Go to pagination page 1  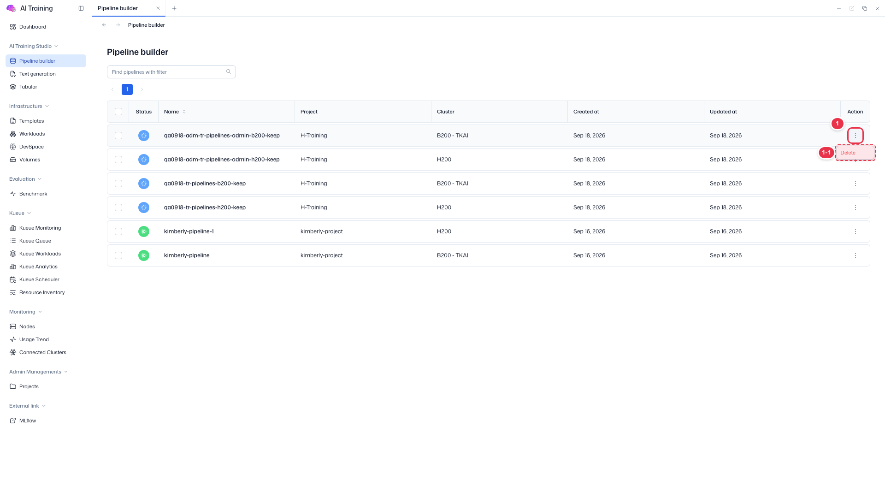coord(127,89)
